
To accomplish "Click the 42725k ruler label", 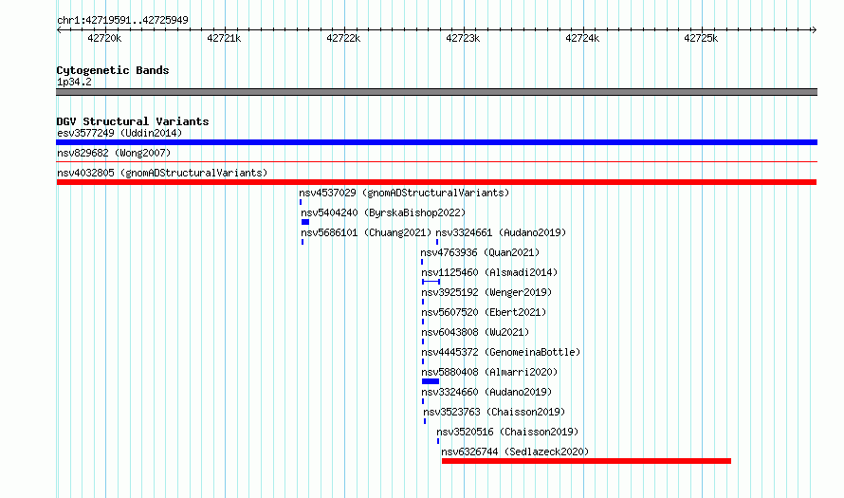I will pos(701,38).
